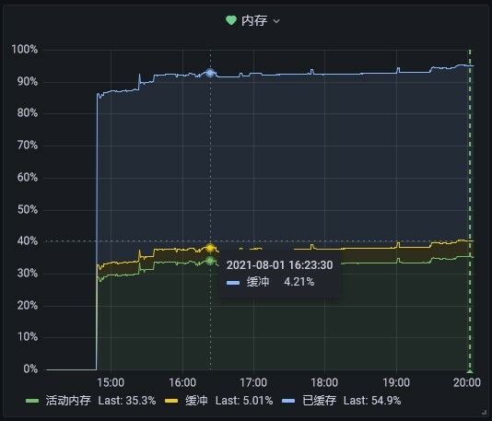Click the green annotation triangle at 20:00
Screen dimensions: 492x421
(470, 371)
